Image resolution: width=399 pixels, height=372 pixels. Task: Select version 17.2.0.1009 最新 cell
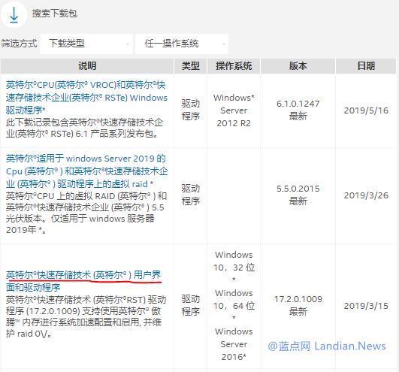298,305
